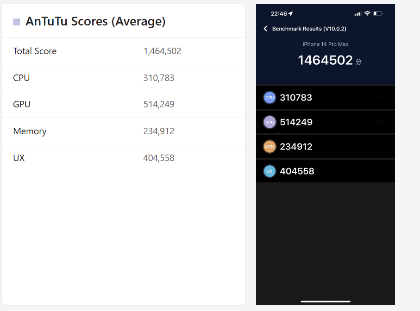
Task: Click the UX label in table
Action: click(19, 158)
